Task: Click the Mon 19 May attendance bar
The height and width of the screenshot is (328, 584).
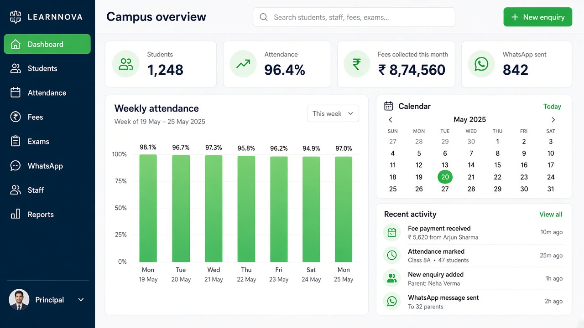Action: point(148,208)
